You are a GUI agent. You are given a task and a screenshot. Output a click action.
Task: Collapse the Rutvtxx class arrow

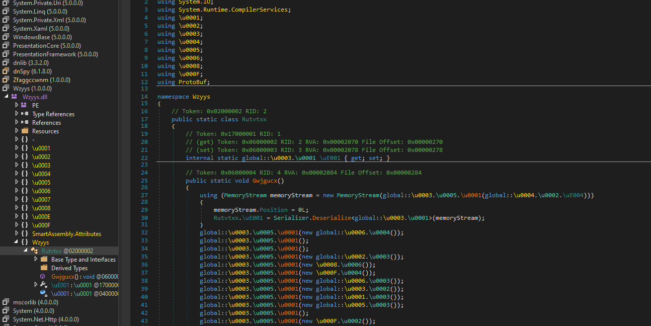click(26, 251)
